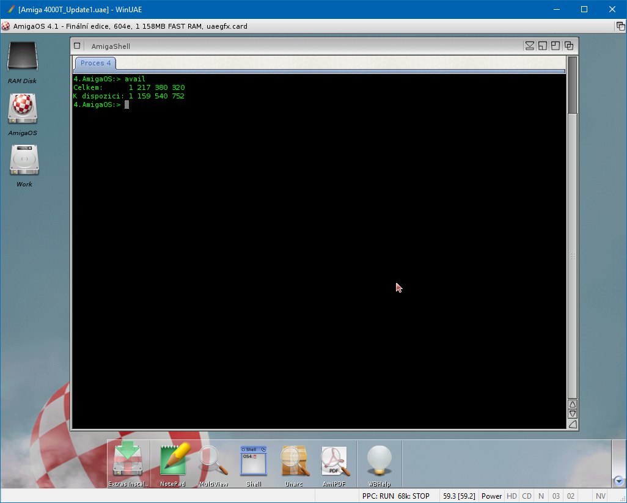Open the RAM Disk desktop icon
This screenshot has height=503, width=627.
23,58
